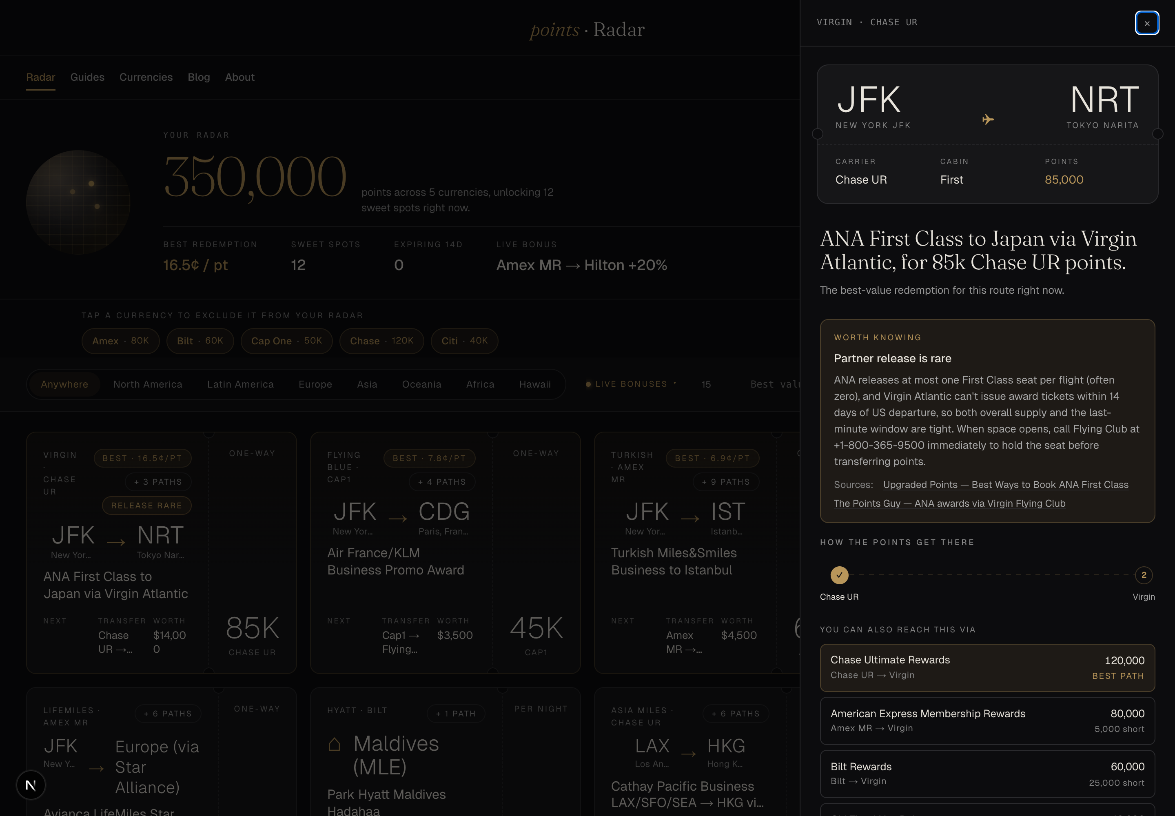Select American Express Membership Rewards path

987,721
